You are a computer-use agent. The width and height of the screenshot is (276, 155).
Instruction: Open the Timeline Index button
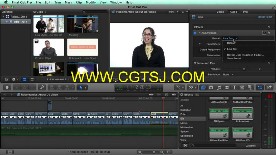pyautogui.click(x=10, y=152)
